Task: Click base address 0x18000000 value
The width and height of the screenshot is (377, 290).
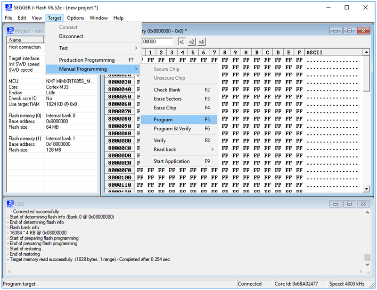Action: (x=58, y=144)
